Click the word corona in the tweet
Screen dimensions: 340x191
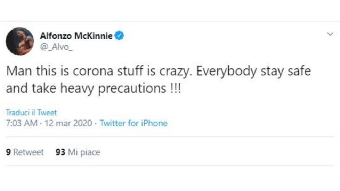(x=93, y=71)
